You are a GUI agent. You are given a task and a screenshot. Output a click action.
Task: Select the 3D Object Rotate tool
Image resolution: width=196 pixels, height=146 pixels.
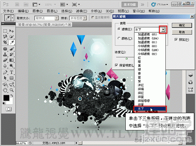point(5,84)
